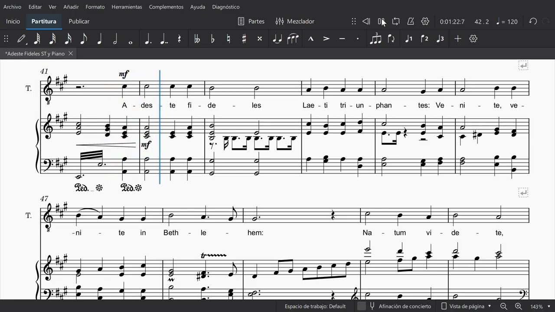
Task: Open Ver menu
Action: coord(52,7)
